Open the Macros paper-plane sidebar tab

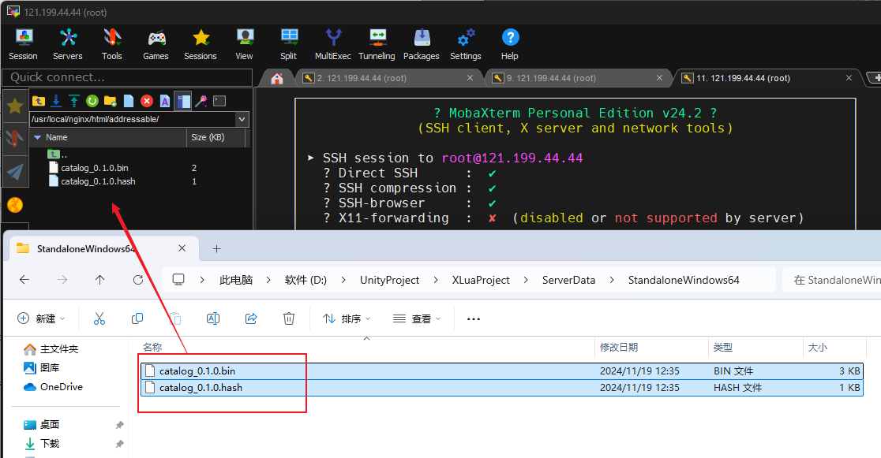coord(15,172)
